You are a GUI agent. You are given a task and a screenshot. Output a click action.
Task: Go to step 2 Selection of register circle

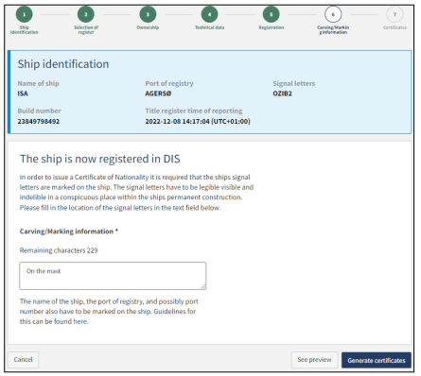click(x=86, y=14)
